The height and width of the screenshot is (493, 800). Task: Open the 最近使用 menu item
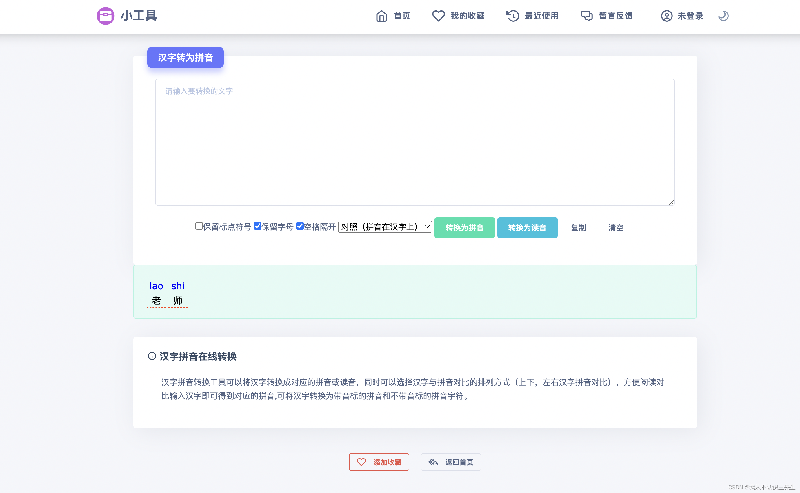coord(541,16)
